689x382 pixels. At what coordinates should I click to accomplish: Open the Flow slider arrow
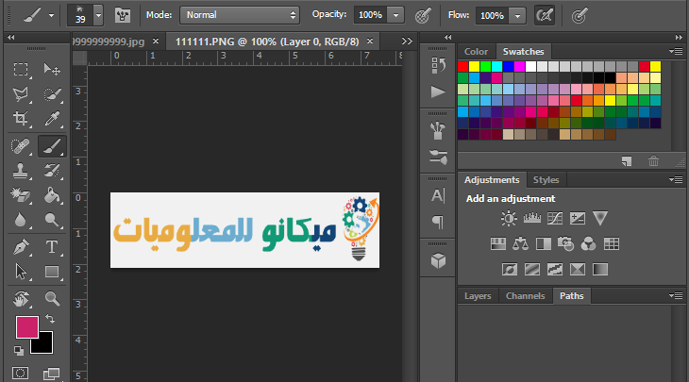[517, 16]
